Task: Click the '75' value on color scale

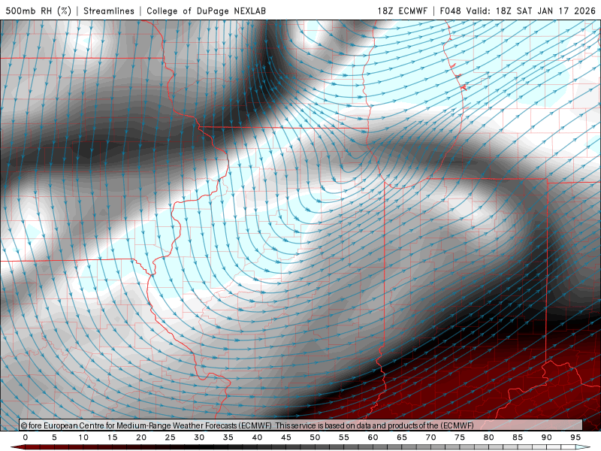Action: (x=460, y=437)
